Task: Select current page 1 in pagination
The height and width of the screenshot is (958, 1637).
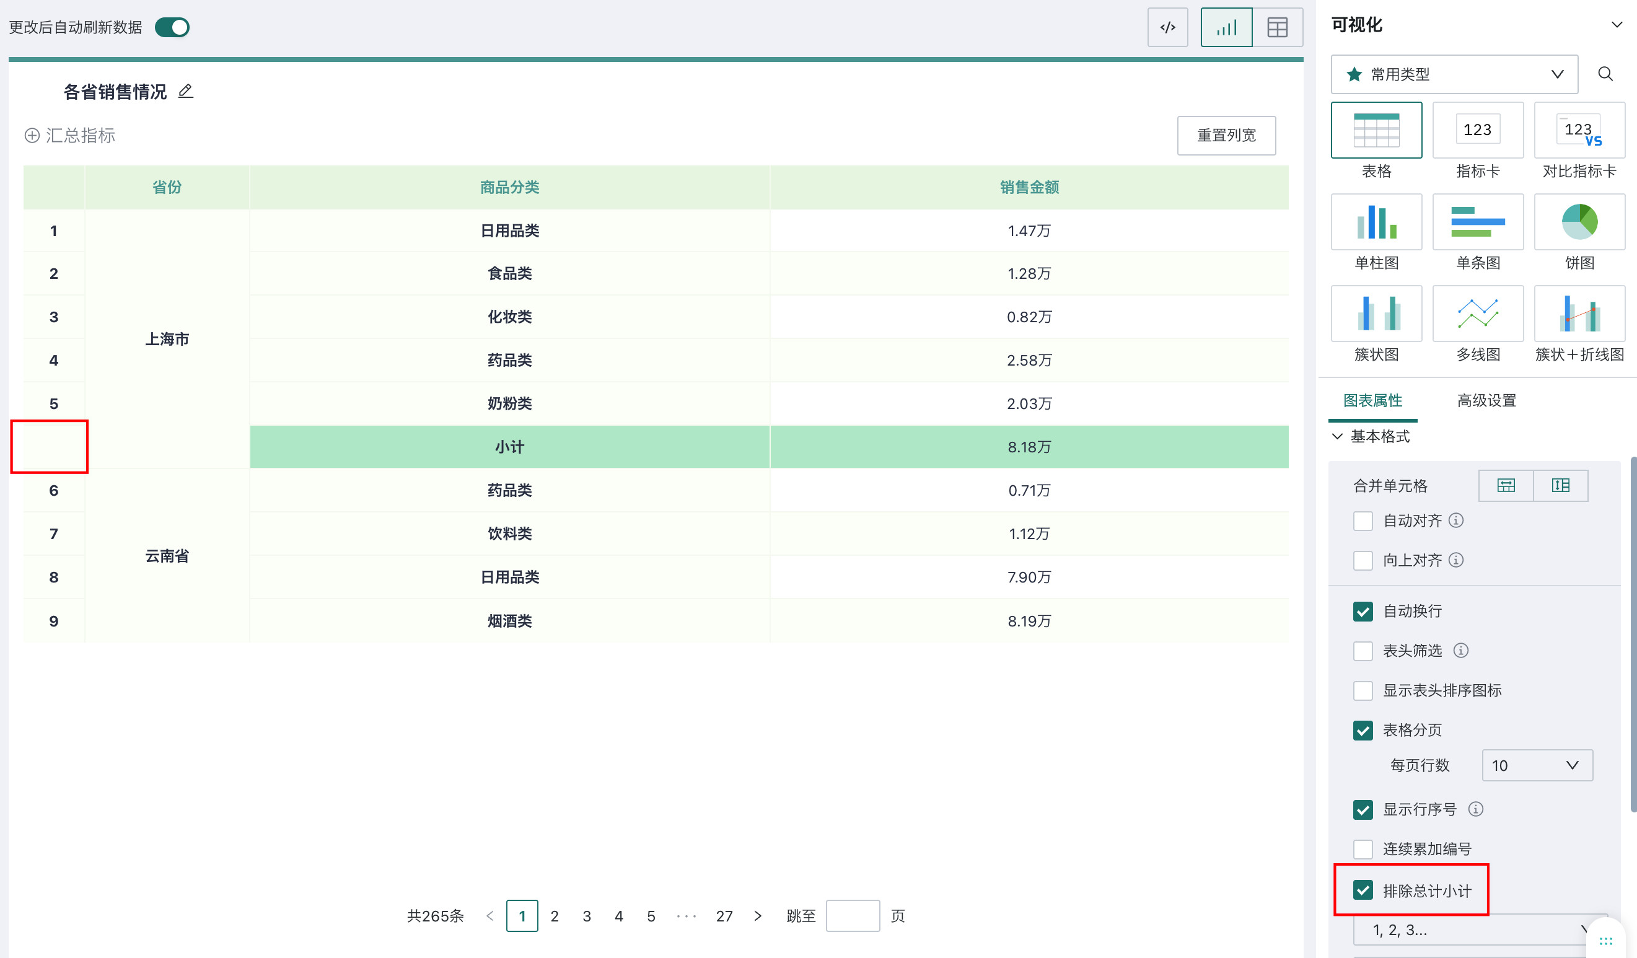Action: tap(522, 916)
